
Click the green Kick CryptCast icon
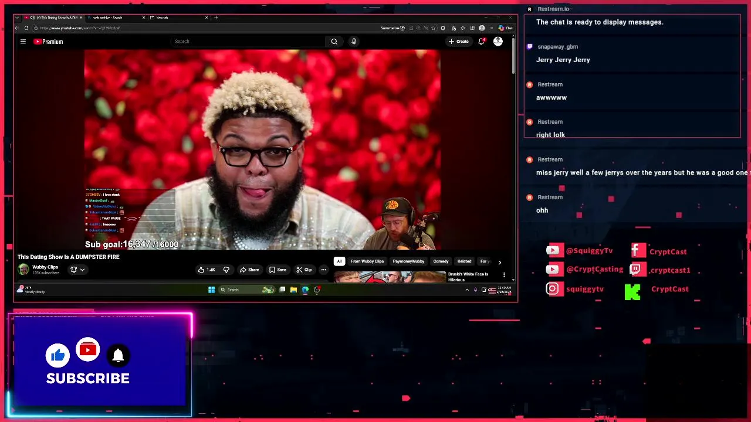pyautogui.click(x=632, y=292)
